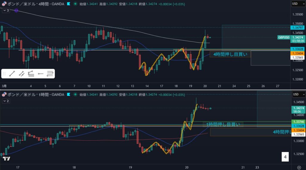Screen dimensions: 306x170
Task: Select the horizontal ray tool
Action: [x=41, y=74]
